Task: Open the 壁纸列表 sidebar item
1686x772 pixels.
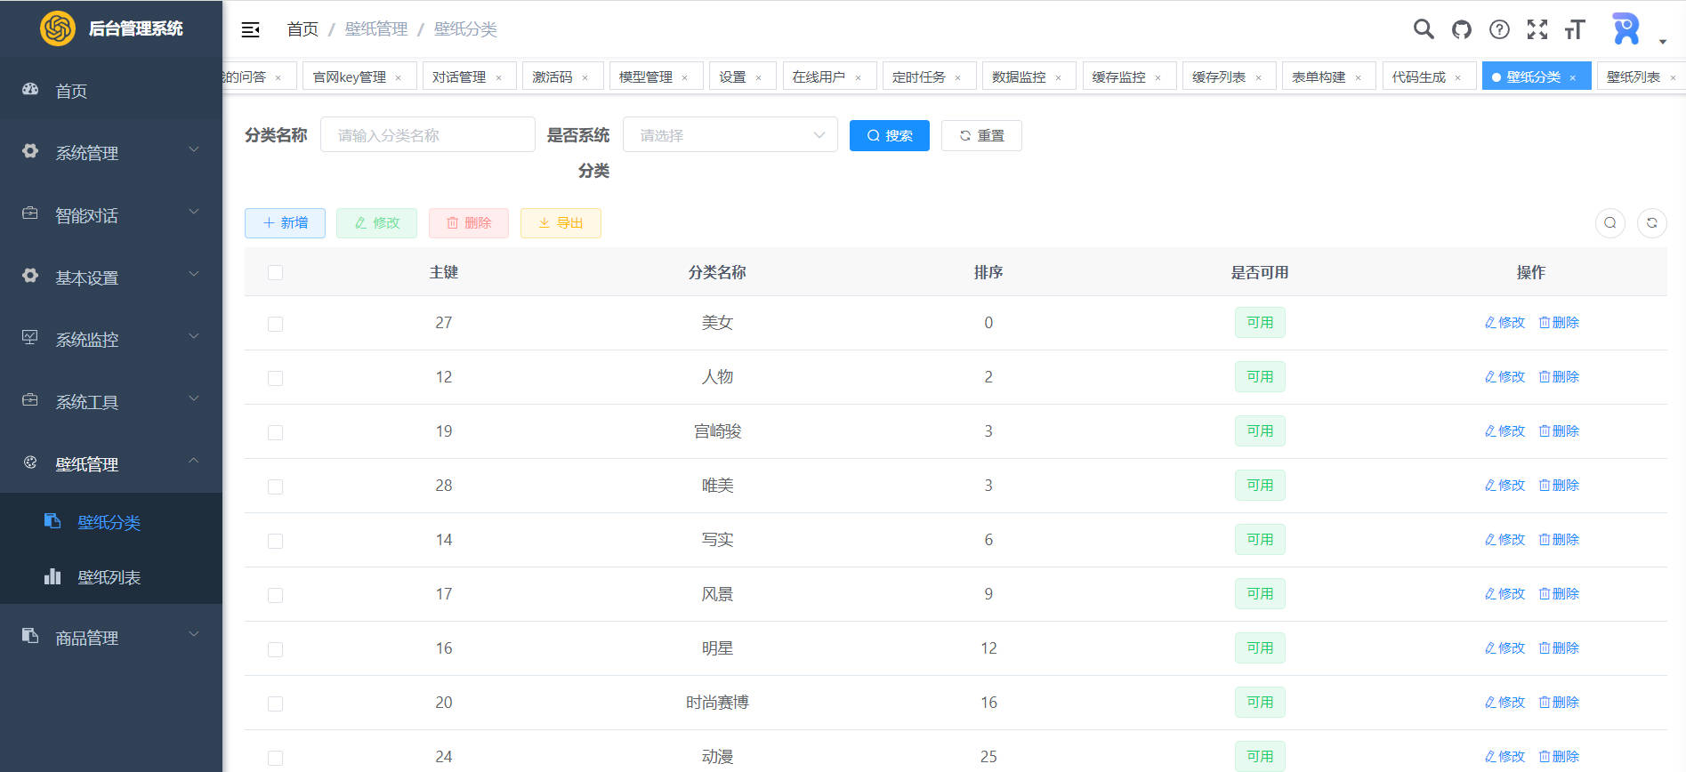Action: (x=111, y=577)
